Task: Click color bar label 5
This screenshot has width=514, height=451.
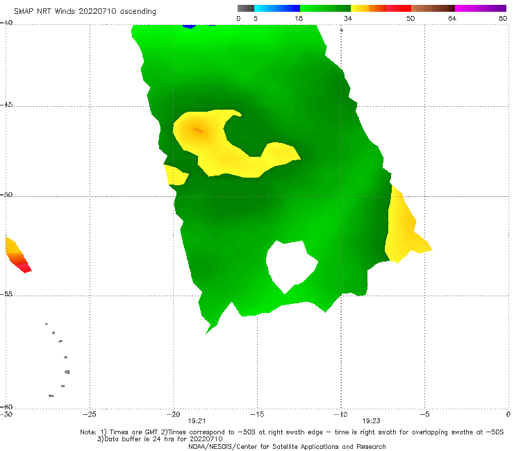Action: point(256,19)
